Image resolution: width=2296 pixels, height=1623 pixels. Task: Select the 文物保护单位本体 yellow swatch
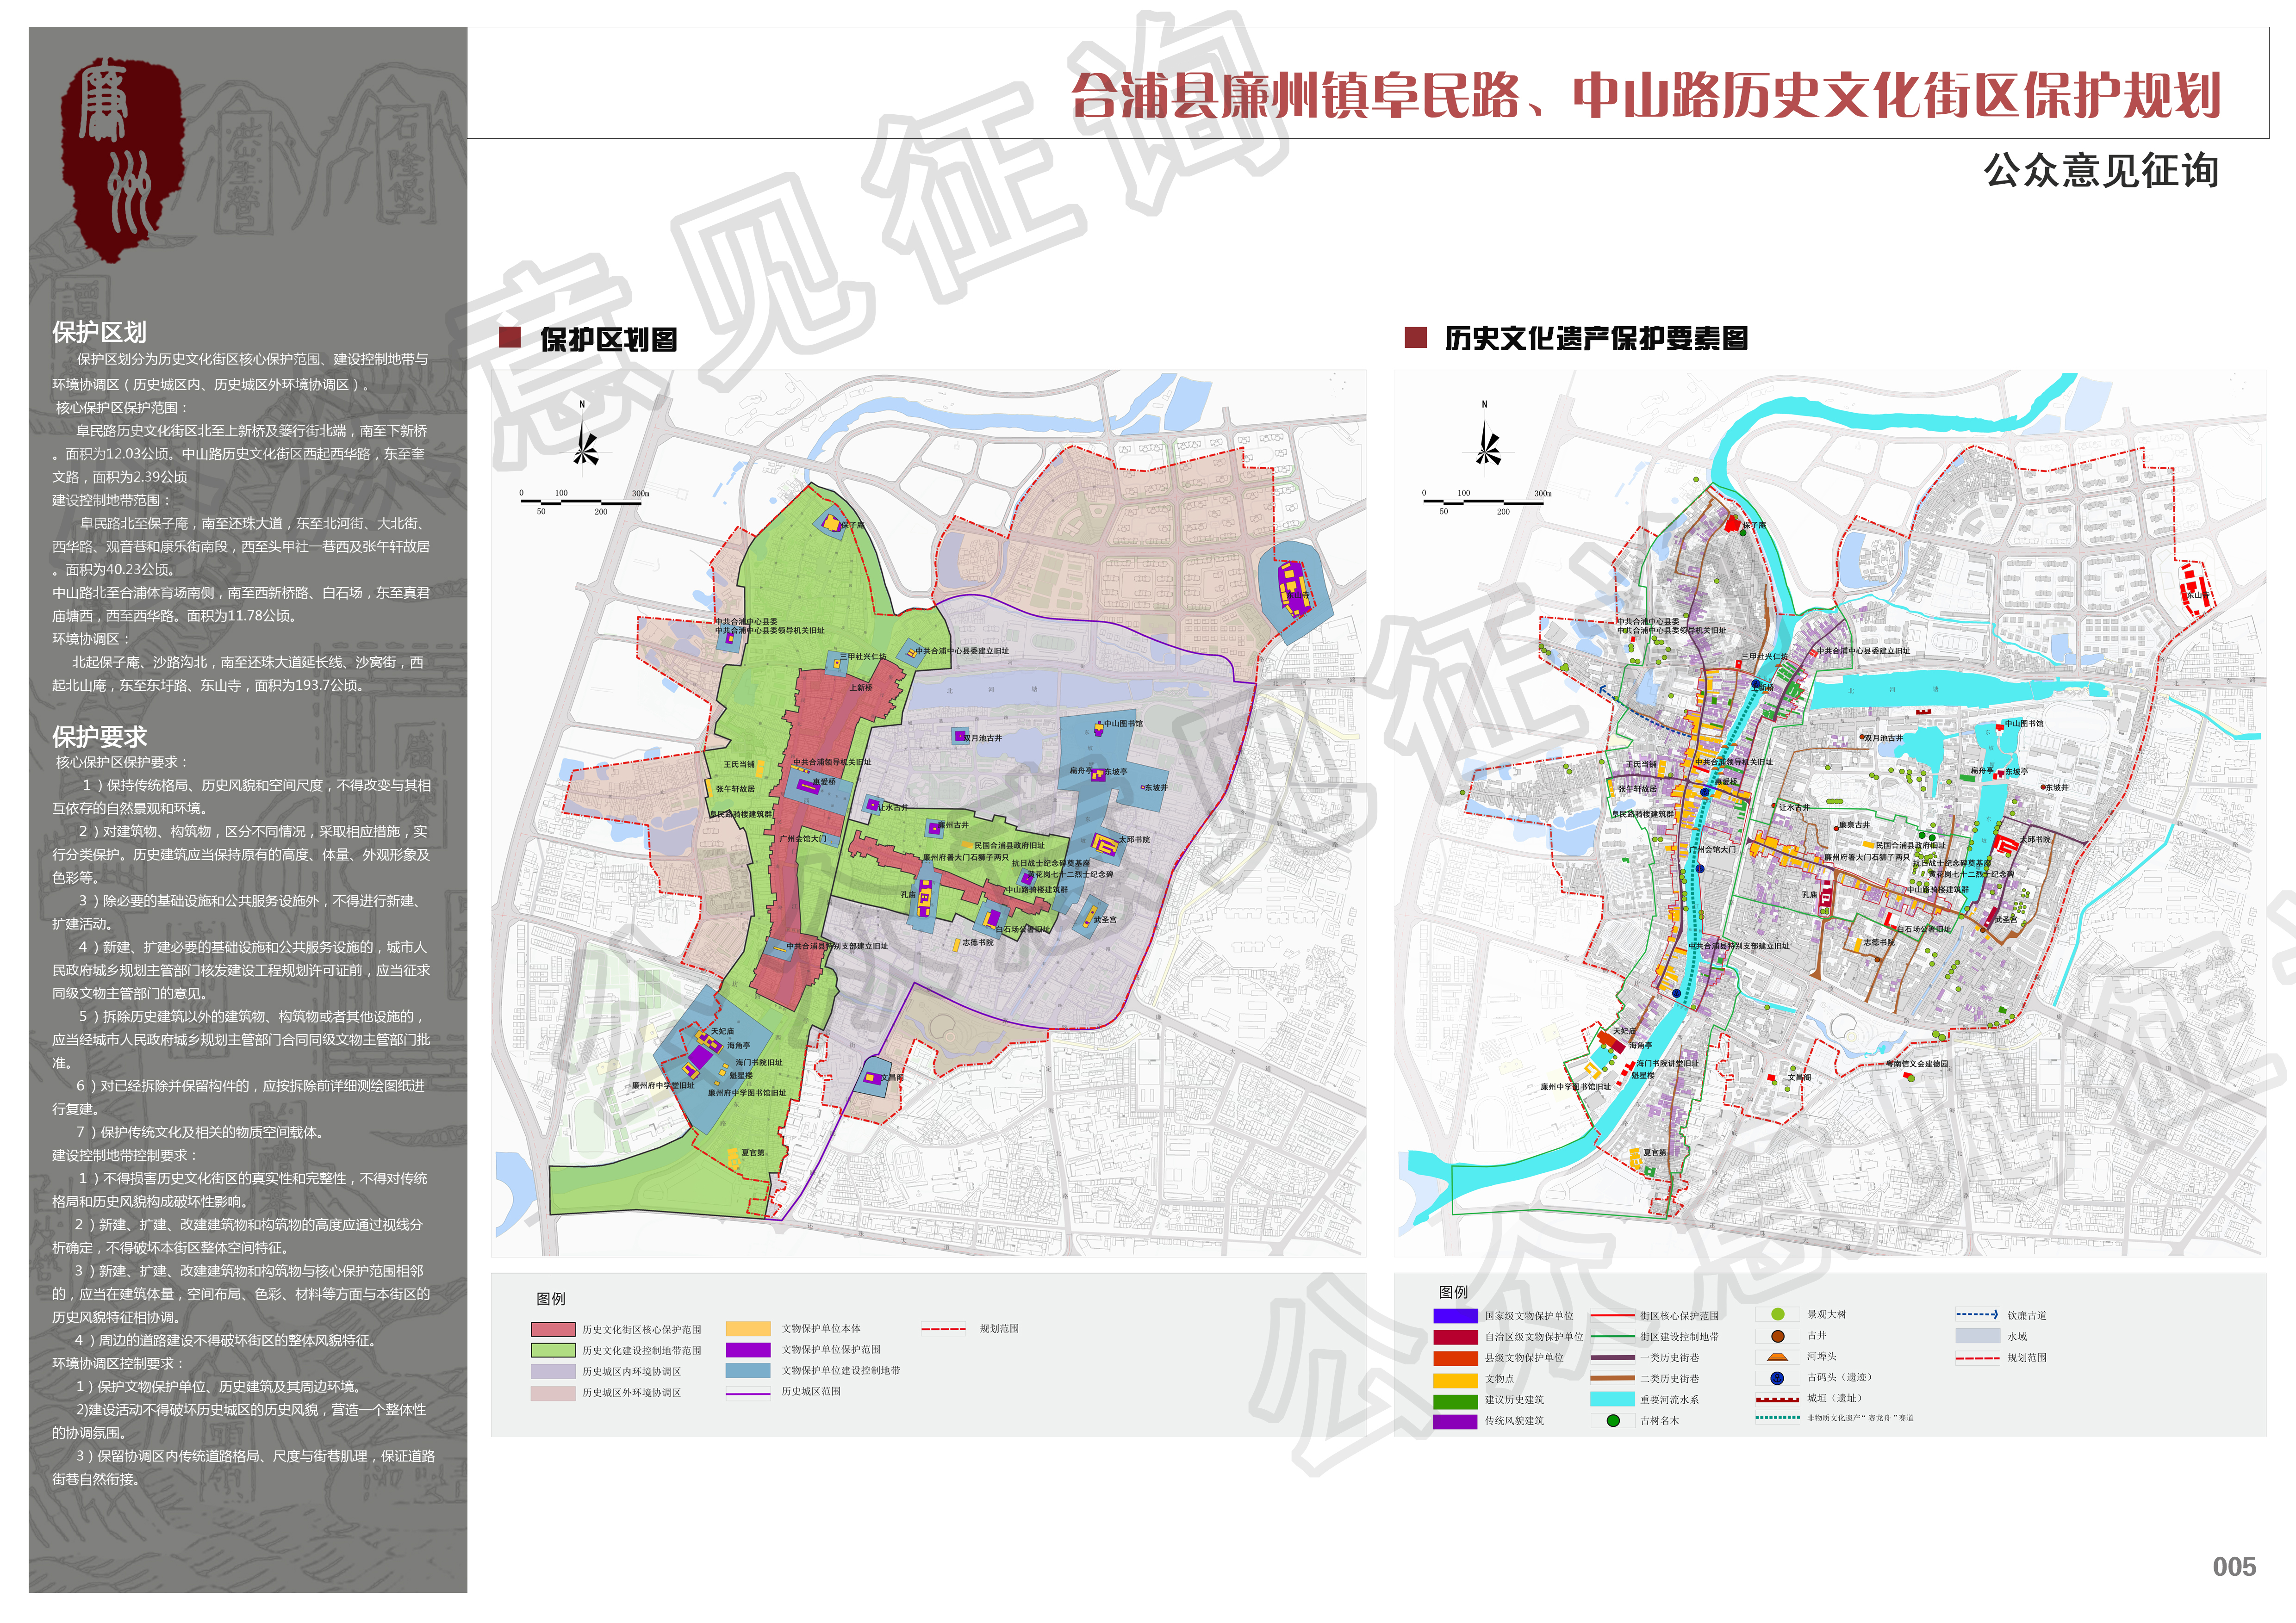[x=748, y=1328]
